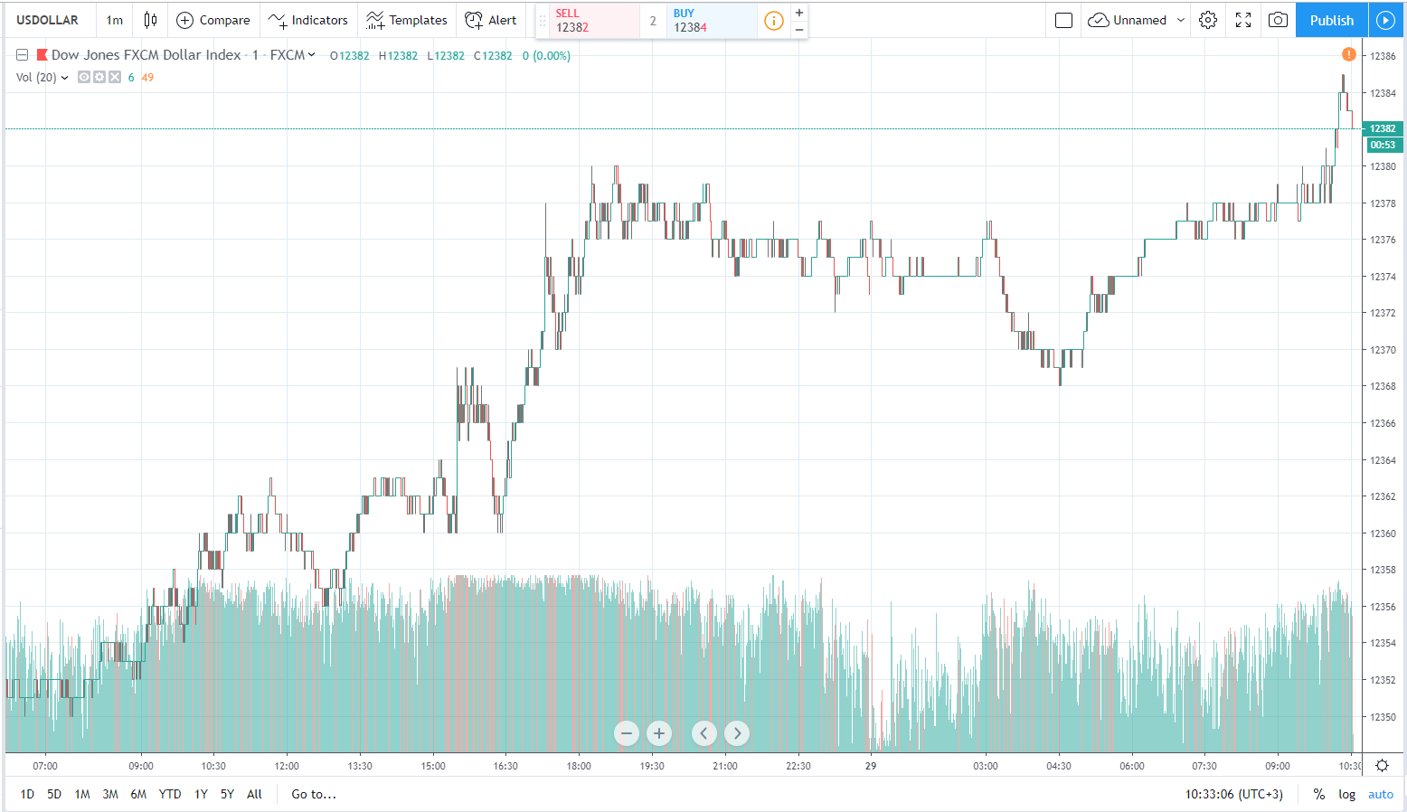Click the play icon beside Publish
The height and width of the screenshot is (812, 1407).
(x=1385, y=20)
